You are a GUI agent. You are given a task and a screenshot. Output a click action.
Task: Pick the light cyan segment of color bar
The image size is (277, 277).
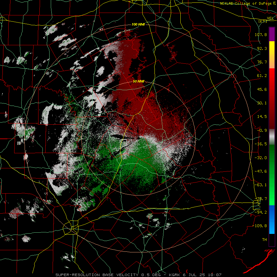tap(272, 228)
